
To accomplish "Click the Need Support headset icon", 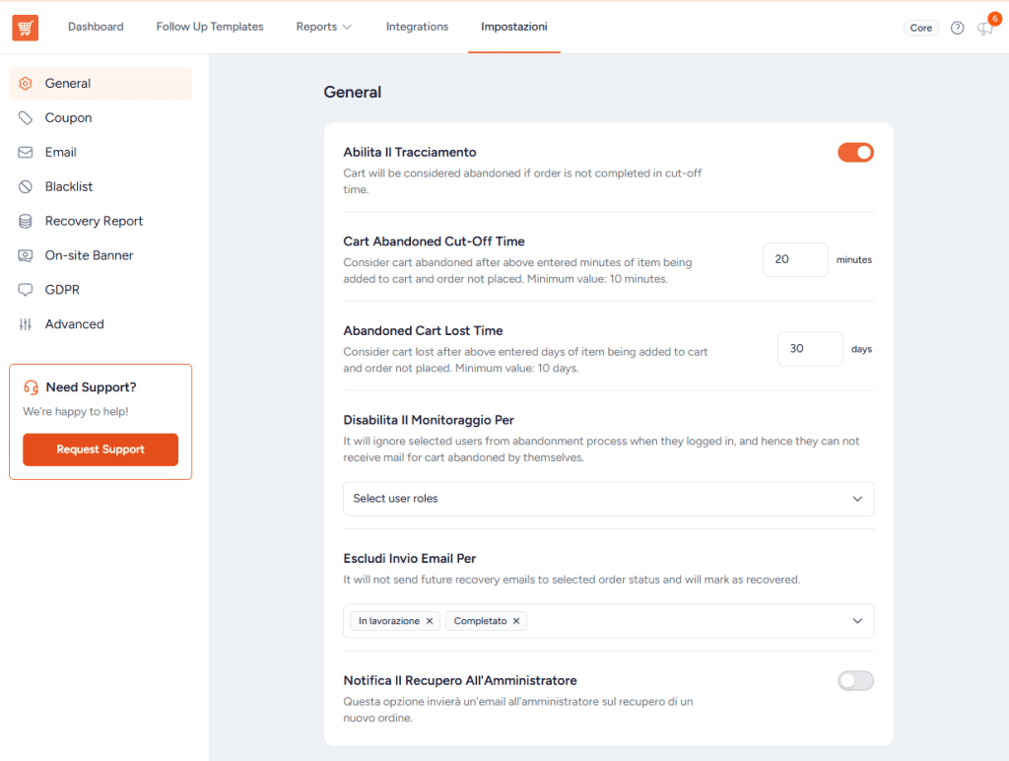I will (31, 387).
